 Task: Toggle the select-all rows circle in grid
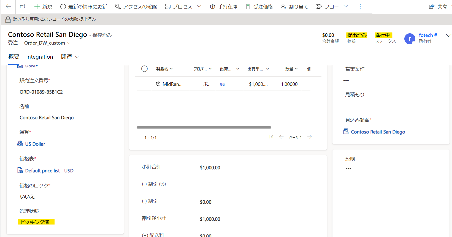point(144,69)
